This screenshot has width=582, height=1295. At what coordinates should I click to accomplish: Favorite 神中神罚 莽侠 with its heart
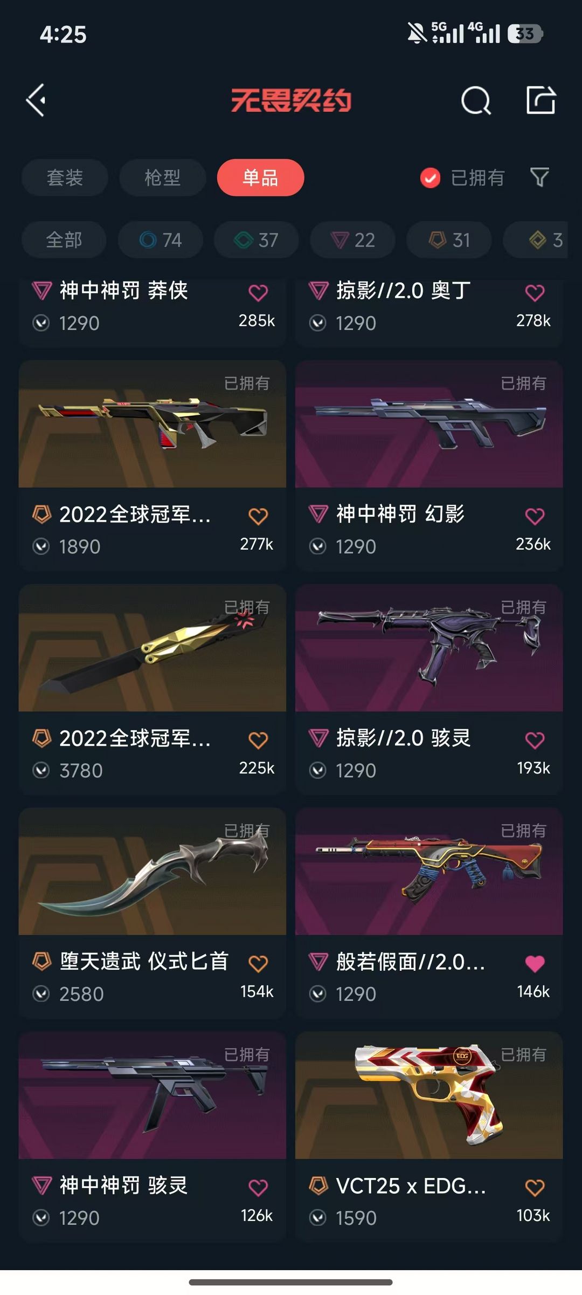(x=258, y=293)
